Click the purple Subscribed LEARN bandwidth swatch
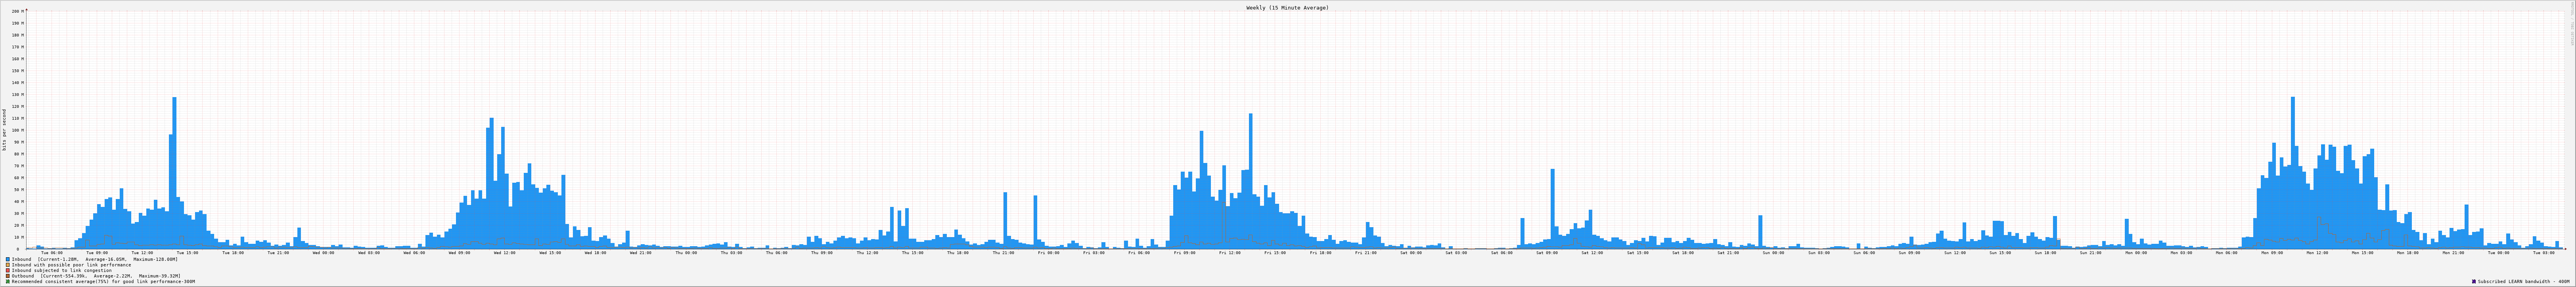This screenshot has height=287, width=2576. pyautogui.click(x=2474, y=282)
